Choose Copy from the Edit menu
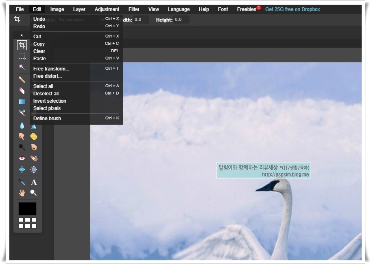The height and width of the screenshot is (264, 371). click(76, 44)
